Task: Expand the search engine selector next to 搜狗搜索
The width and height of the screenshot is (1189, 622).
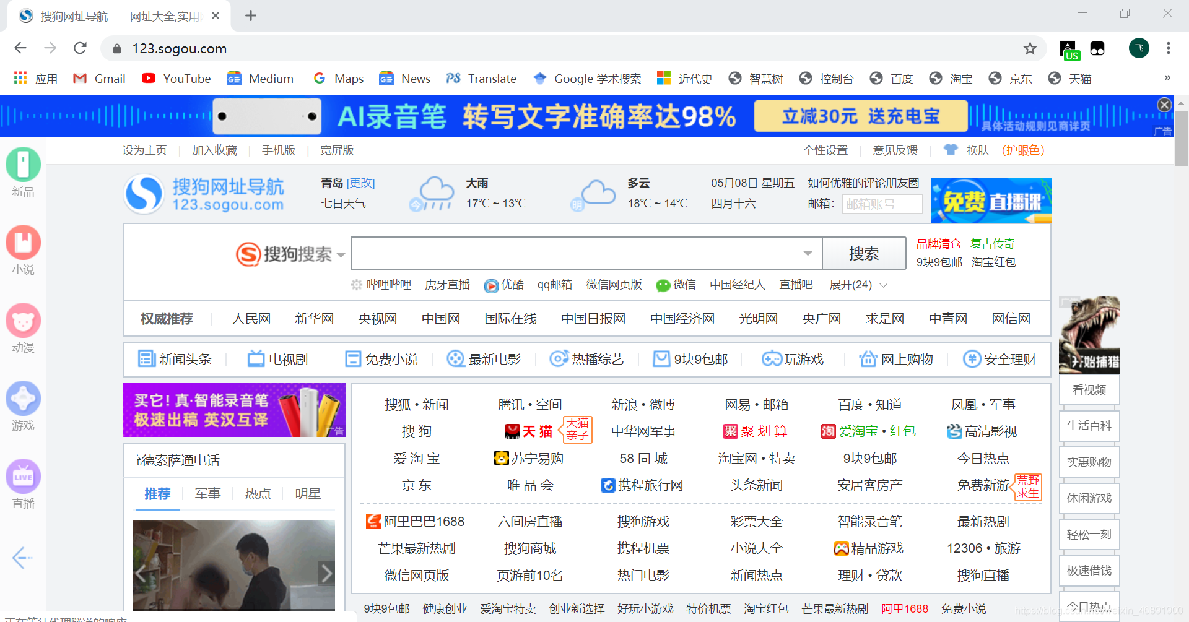Action: [341, 255]
